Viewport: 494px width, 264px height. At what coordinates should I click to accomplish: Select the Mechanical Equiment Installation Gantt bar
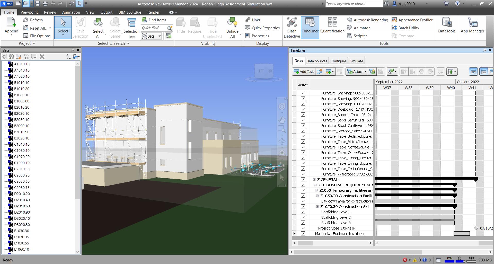tap(462, 234)
